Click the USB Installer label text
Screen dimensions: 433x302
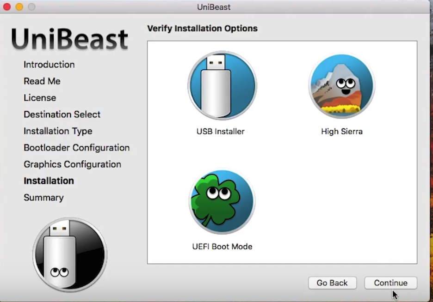pyautogui.click(x=220, y=132)
